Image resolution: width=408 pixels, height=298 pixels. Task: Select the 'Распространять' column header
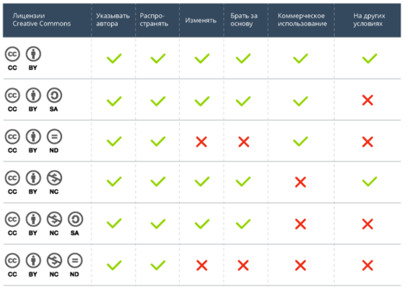click(154, 20)
